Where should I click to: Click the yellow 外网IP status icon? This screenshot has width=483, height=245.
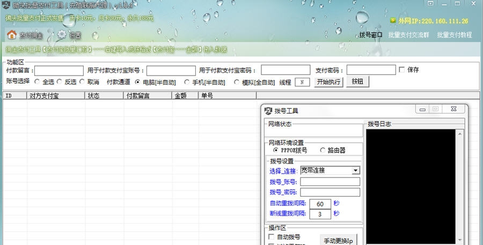point(393,21)
